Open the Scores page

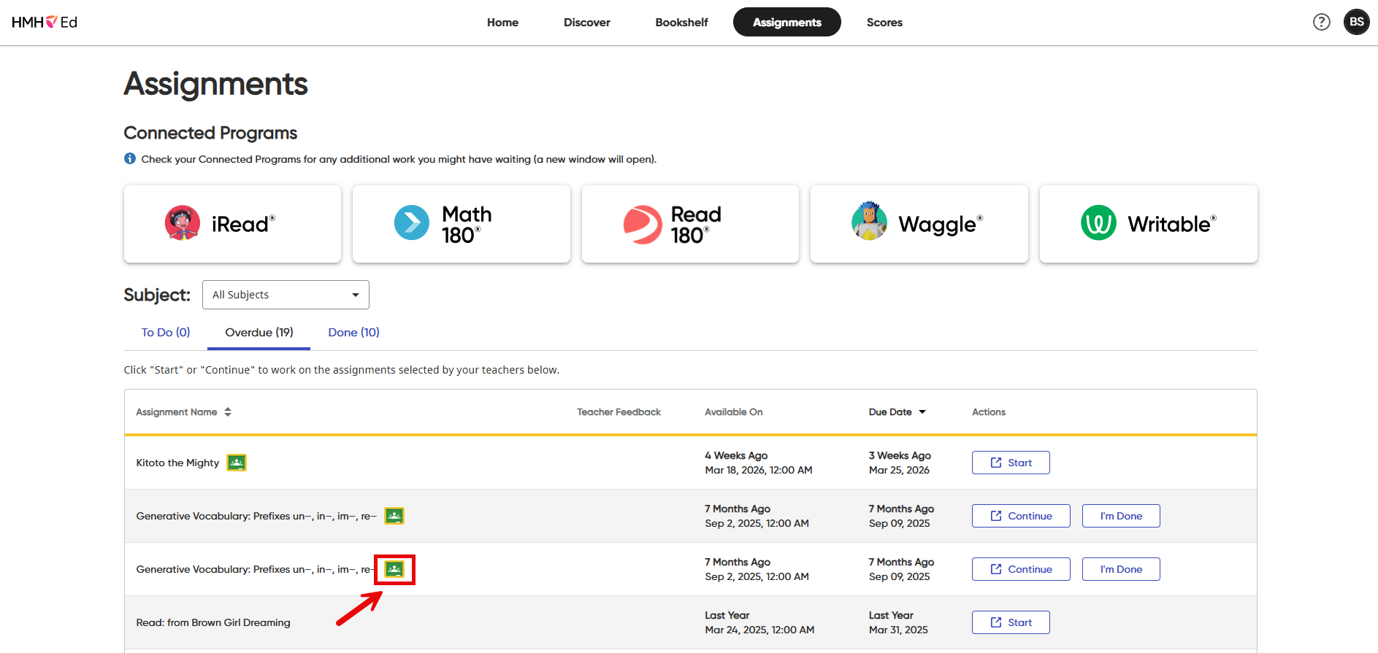[884, 22]
